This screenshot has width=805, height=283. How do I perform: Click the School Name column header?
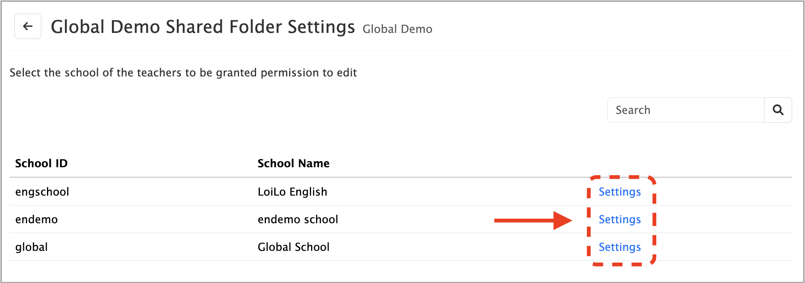(x=293, y=163)
